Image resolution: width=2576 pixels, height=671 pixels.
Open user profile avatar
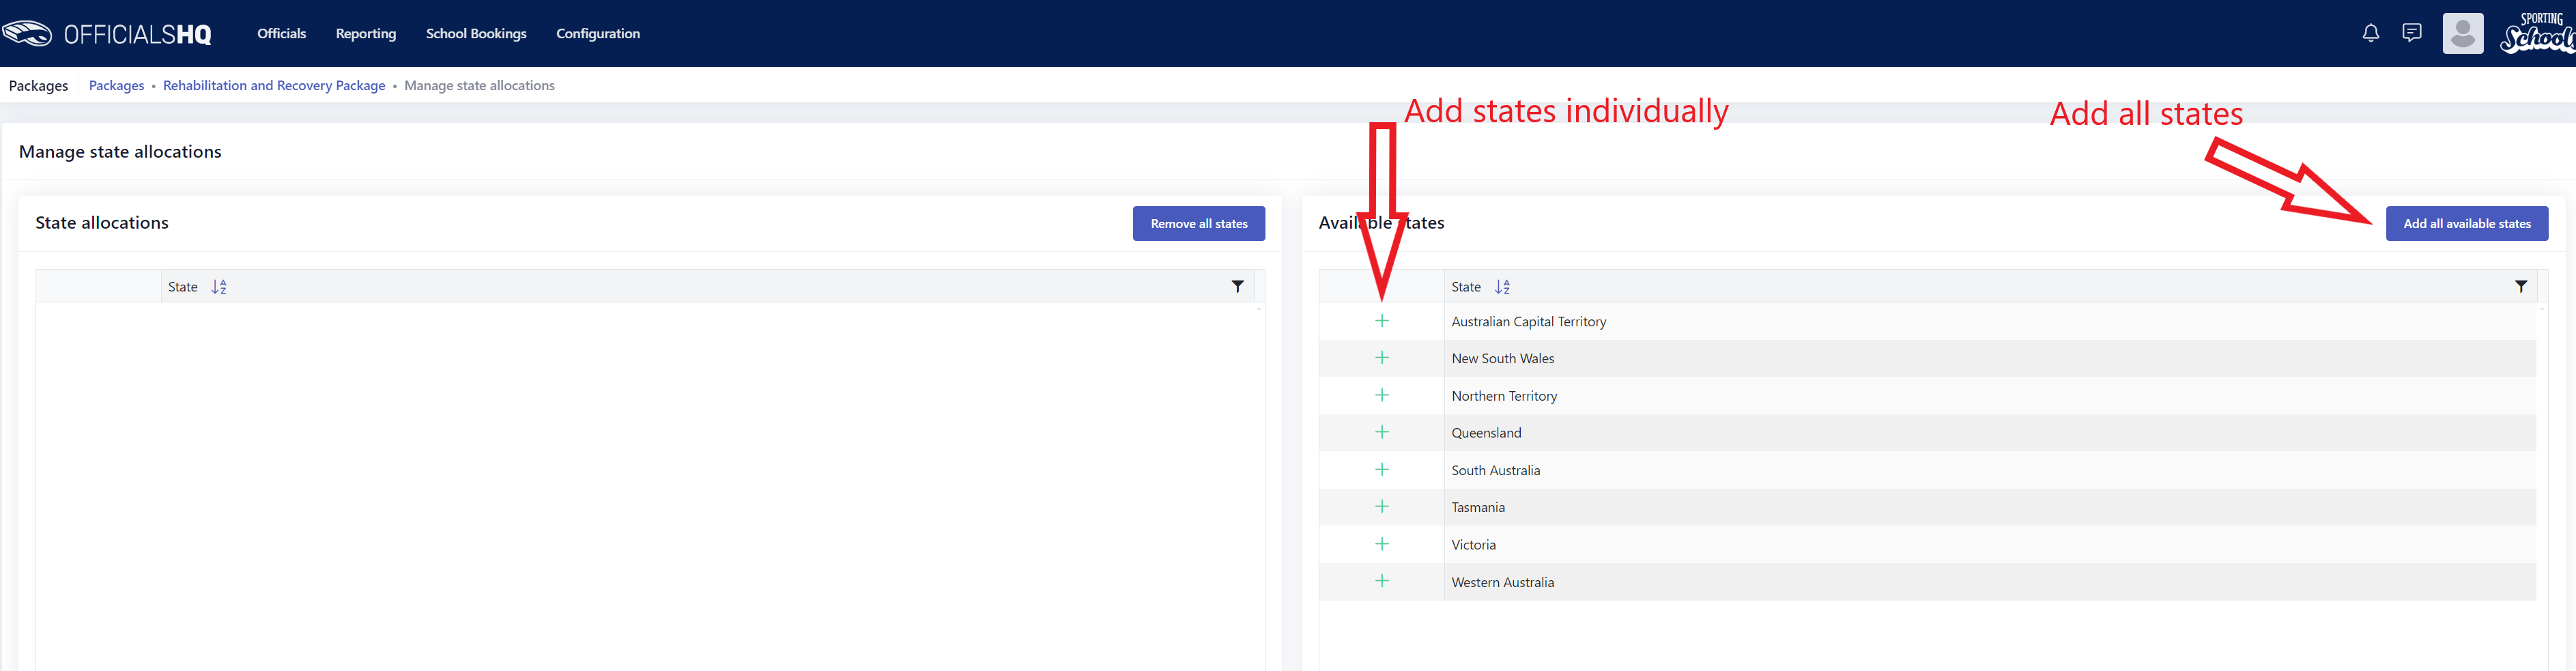coord(2463,33)
